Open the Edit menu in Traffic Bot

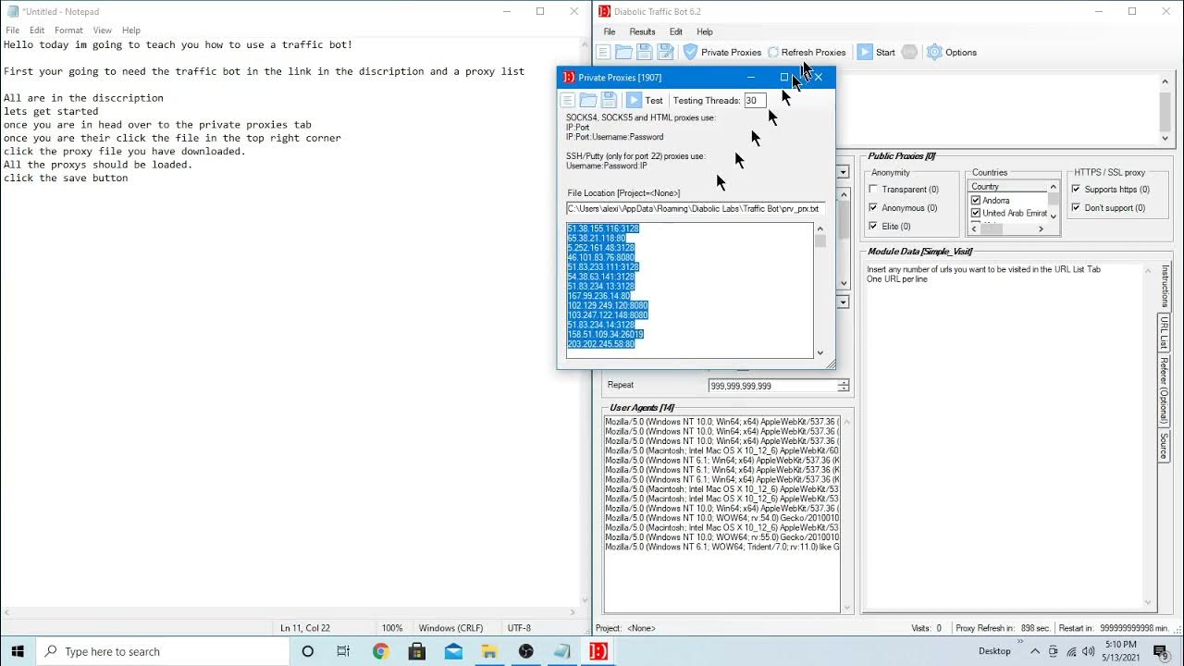coord(676,31)
